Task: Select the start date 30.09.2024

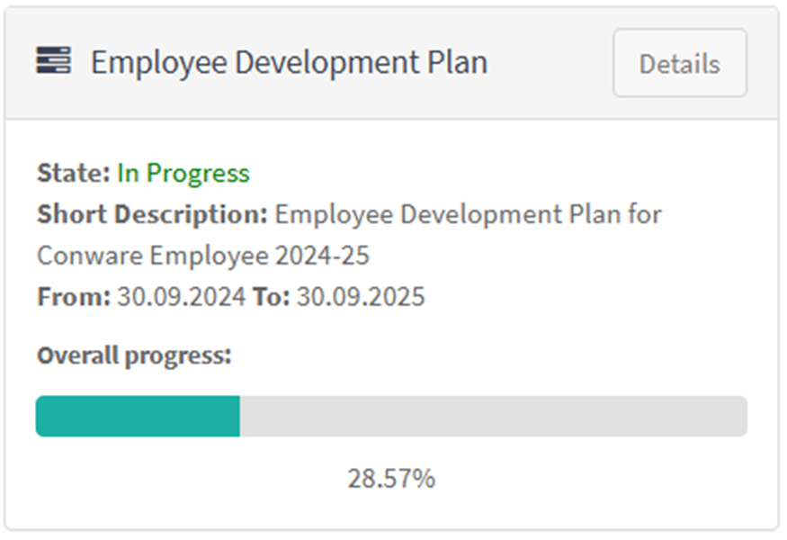Action: [x=181, y=297]
